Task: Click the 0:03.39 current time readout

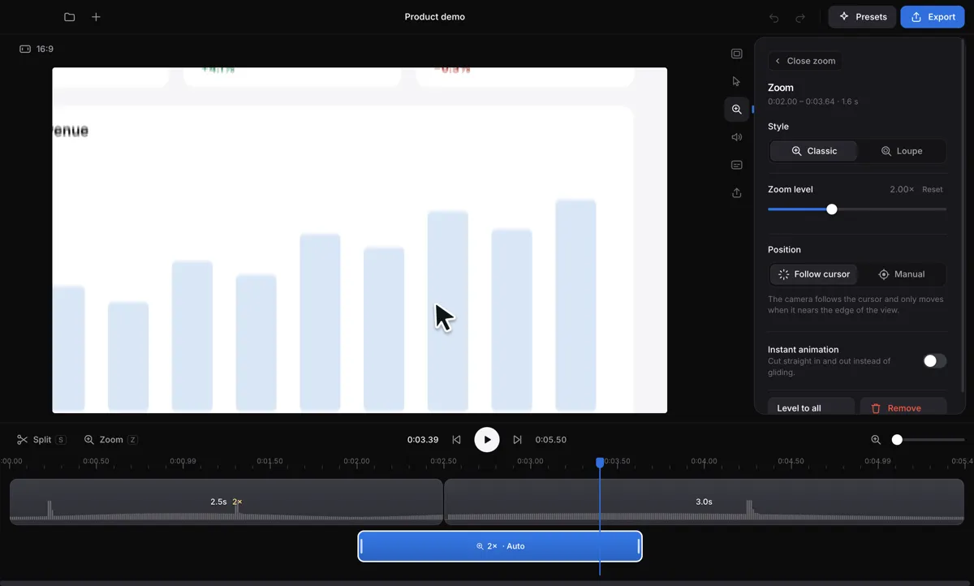Action: pyautogui.click(x=423, y=440)
